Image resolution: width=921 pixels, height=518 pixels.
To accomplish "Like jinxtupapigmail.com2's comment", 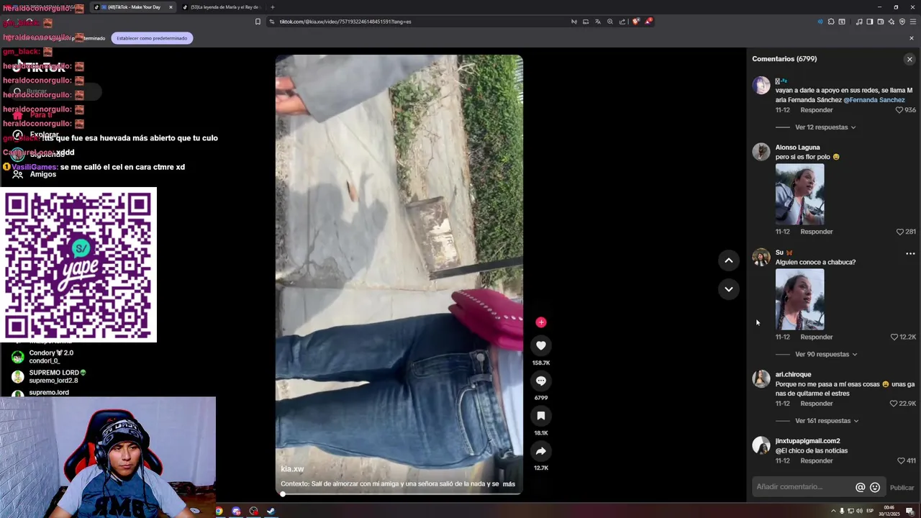I will pos(901,460).
